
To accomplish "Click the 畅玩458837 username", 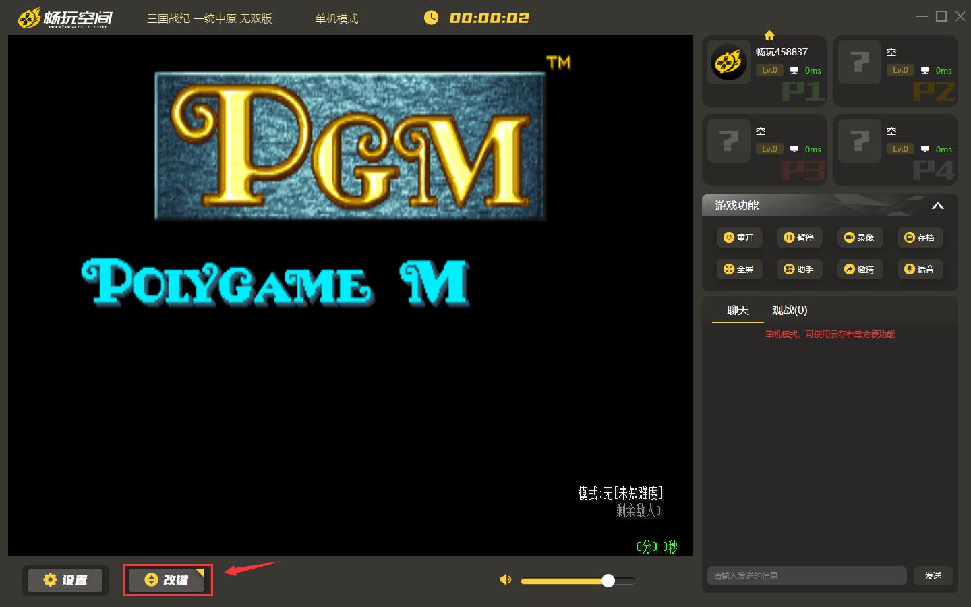I will [x=782, y=52].
